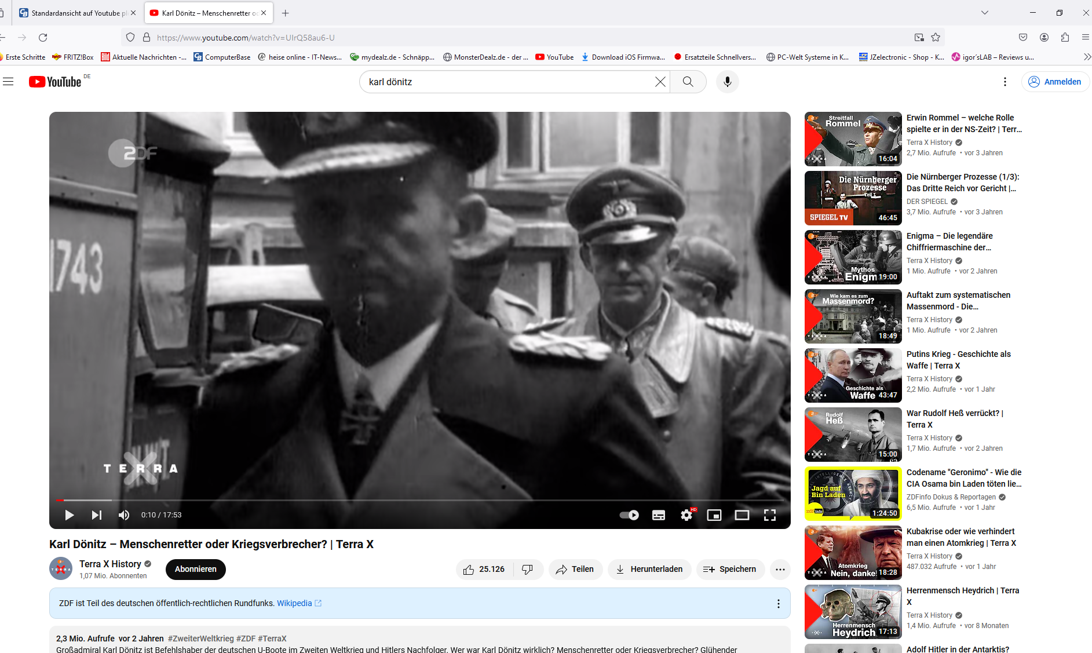This screenshot has height=653, width=1092.
Task: Open Herrenmensch Heydrich video thumbnail
Action: pyautogui.click(x=853, y=612)
